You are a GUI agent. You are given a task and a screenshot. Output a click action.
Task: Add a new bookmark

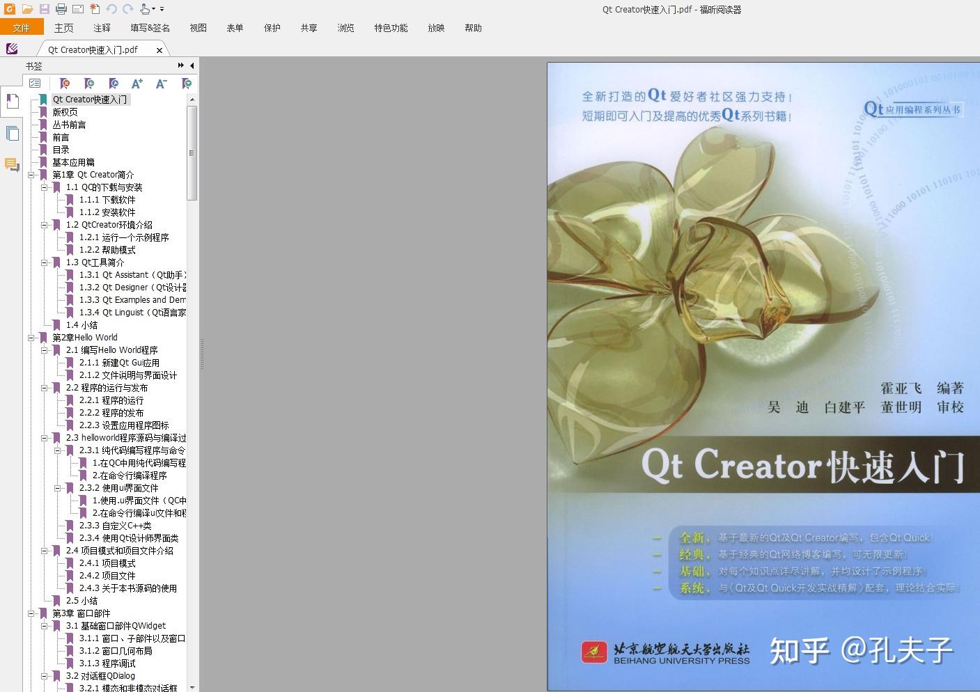(x=89, y=84)
